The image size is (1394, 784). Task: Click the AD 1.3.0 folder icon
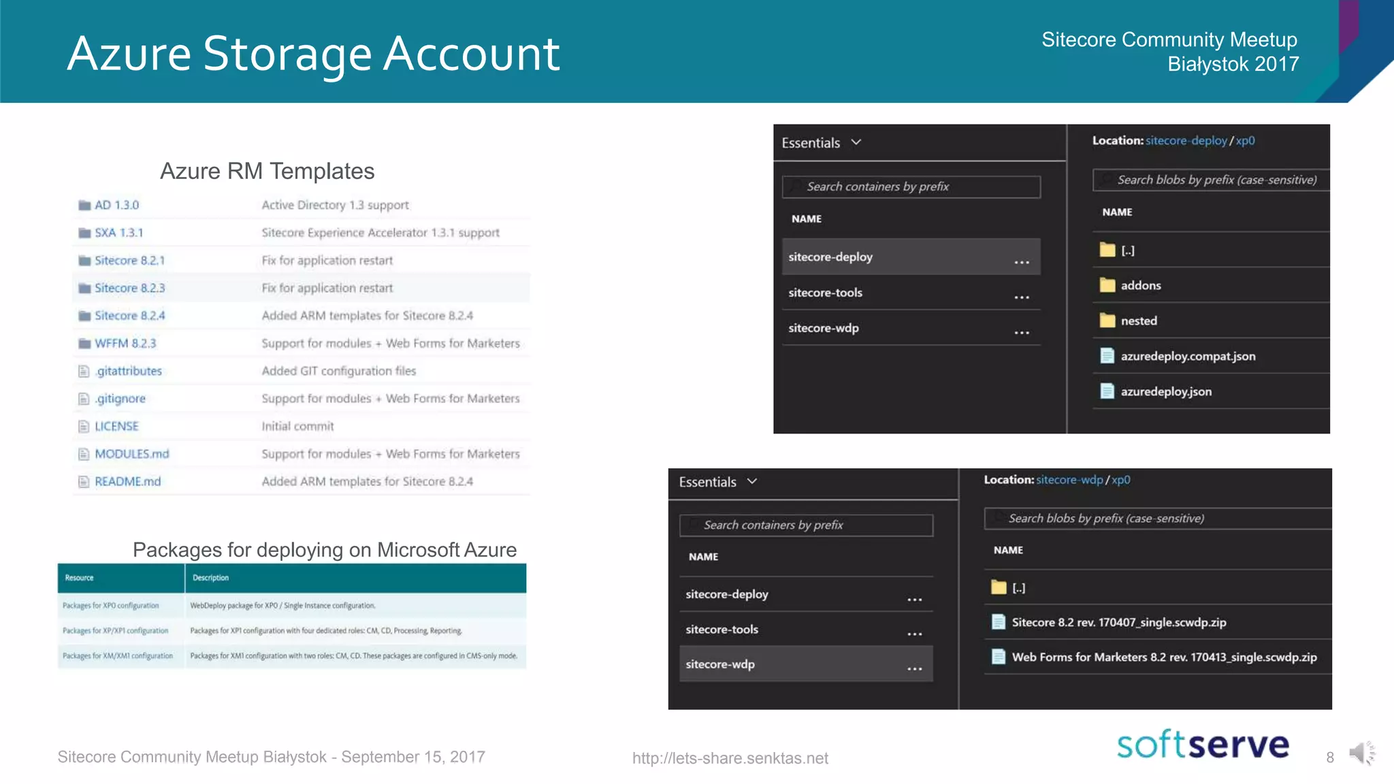(84, 206)
